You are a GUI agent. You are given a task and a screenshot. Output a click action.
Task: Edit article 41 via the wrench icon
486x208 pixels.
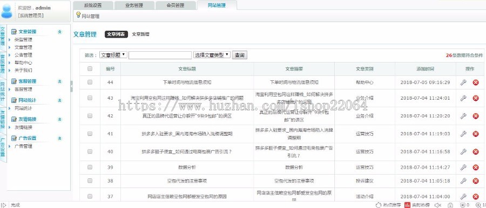click(x=463, y=134)
